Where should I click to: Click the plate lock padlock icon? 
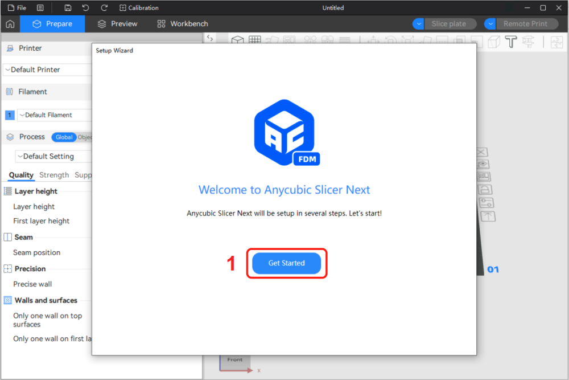coord(485,190)
